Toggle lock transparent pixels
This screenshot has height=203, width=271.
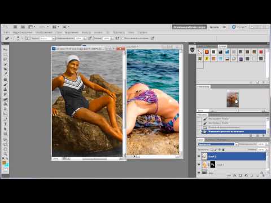click(212, 149)
